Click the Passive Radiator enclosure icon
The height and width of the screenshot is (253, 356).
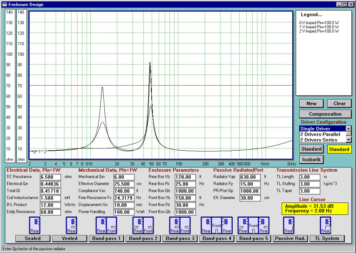pyautogui.click(x=289, y=225)
